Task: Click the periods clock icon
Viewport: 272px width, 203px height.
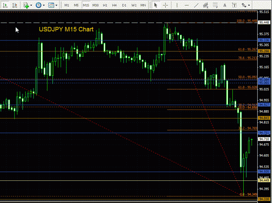Action: [38, 5]
